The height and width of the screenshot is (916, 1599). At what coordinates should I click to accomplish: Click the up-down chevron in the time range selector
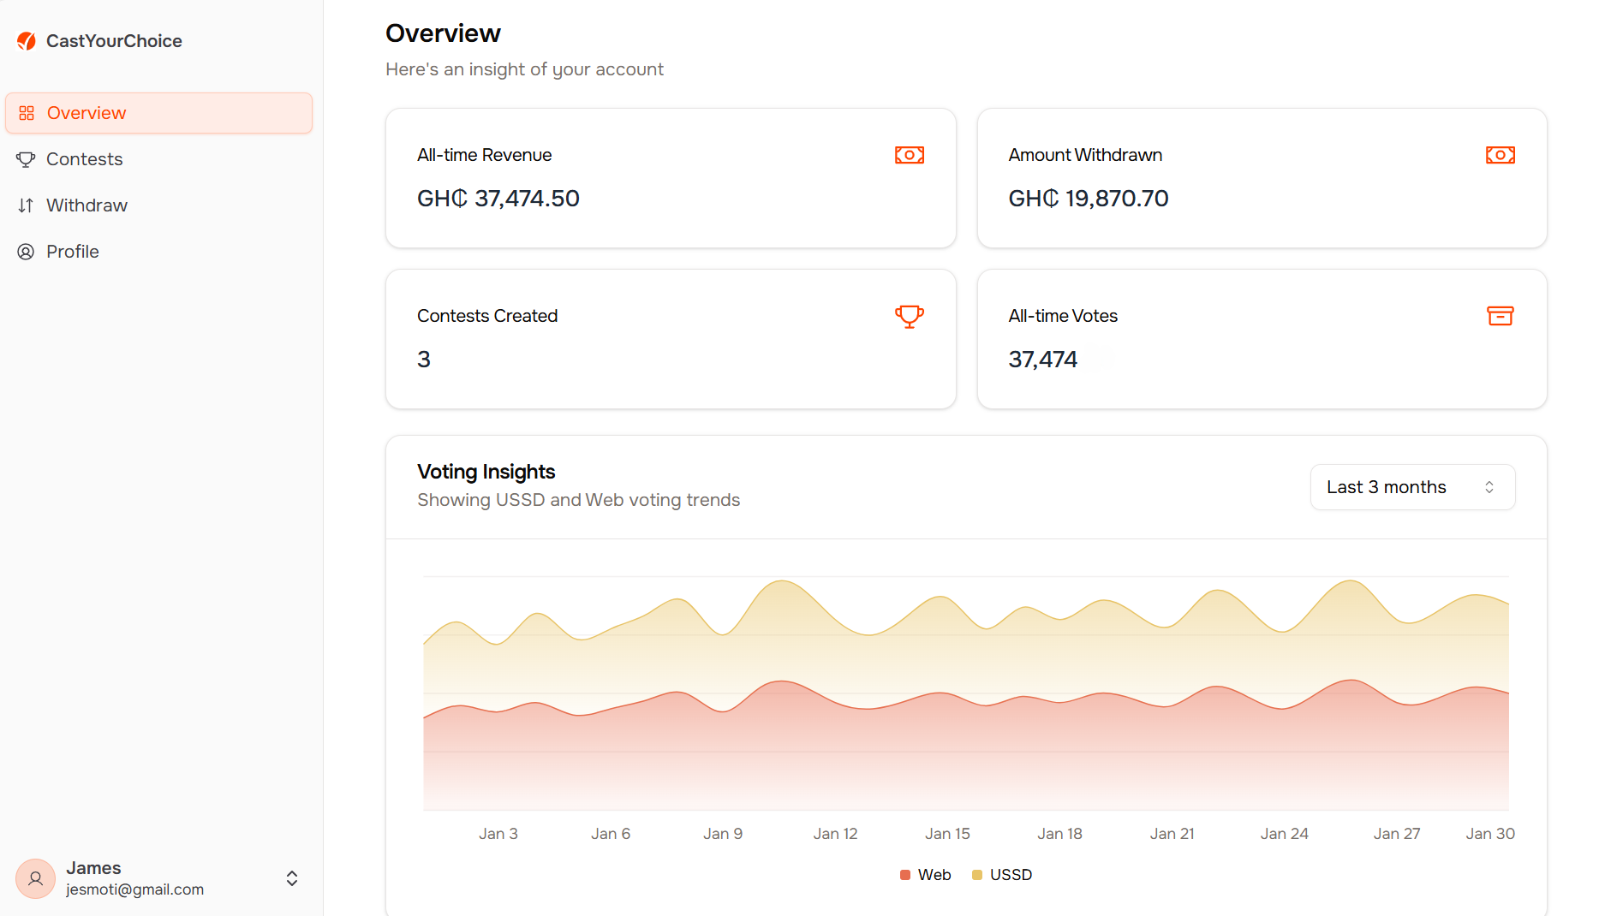pyautogui.click(x=1489, y=487)
